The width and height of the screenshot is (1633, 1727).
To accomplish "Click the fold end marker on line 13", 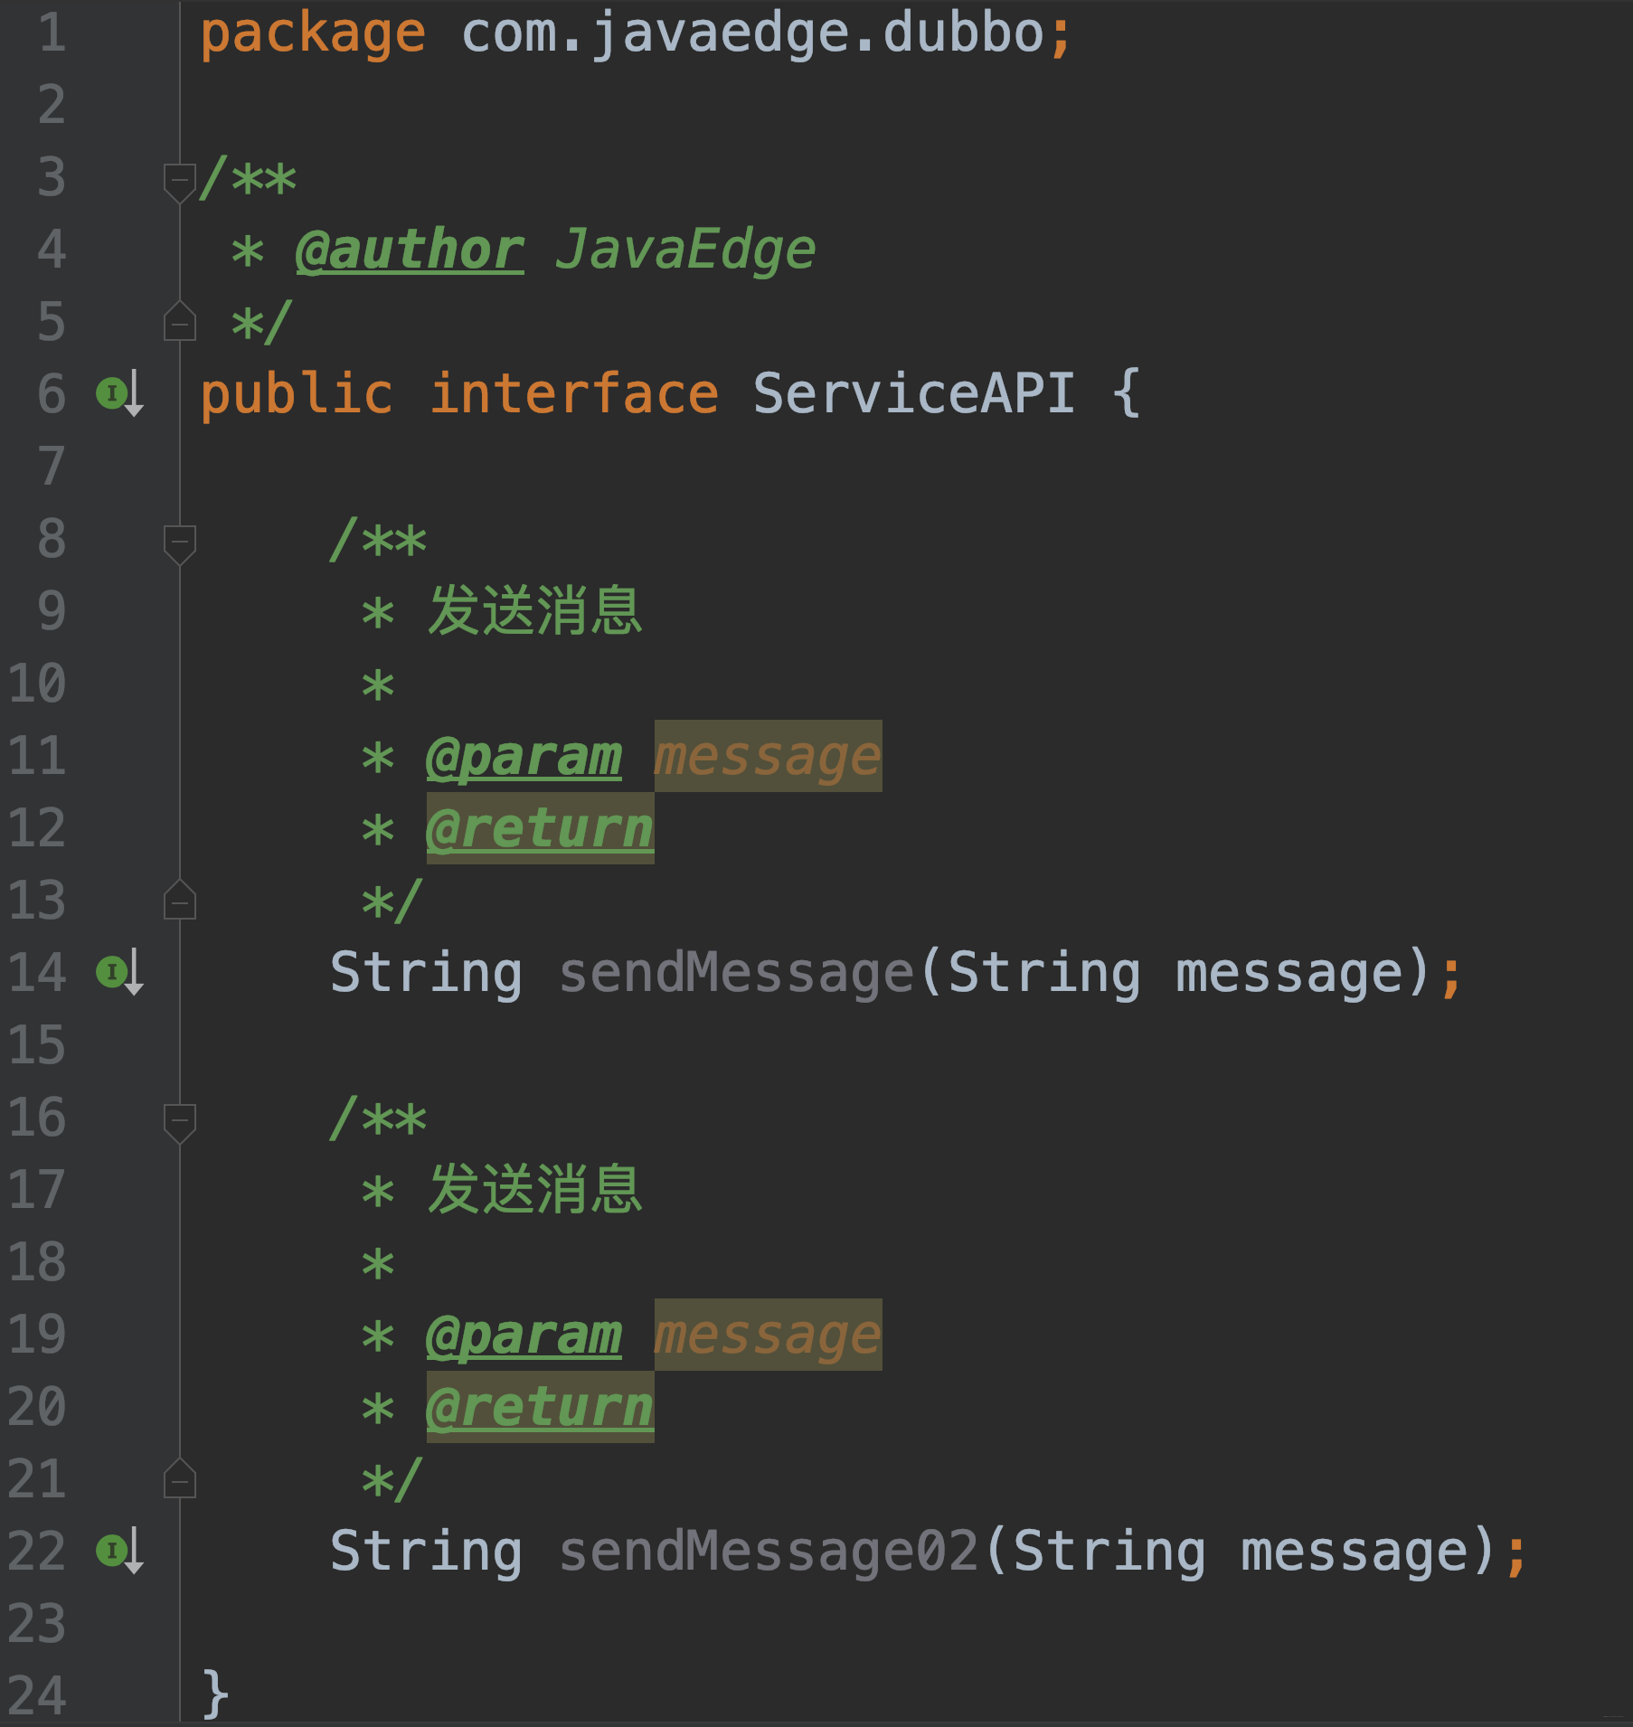I will click(180, 901).
